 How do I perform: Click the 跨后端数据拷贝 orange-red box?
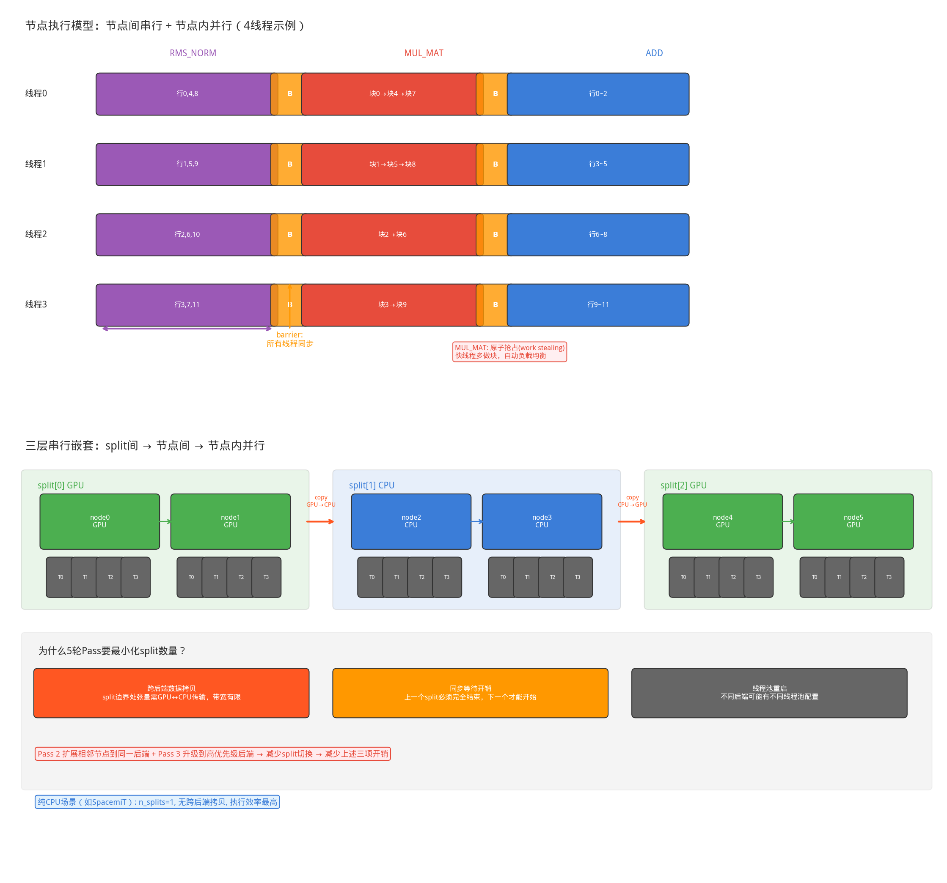[171, 693]
